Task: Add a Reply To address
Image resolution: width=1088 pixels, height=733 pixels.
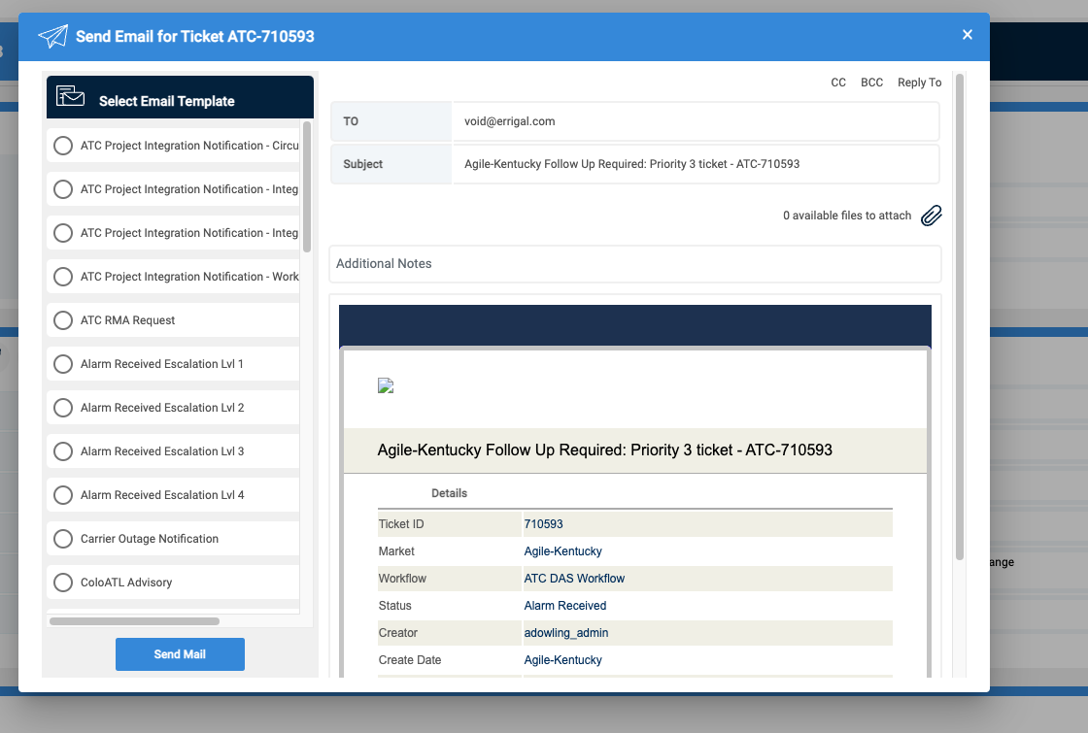Action: pyautogui.click(x=919, y=83)
